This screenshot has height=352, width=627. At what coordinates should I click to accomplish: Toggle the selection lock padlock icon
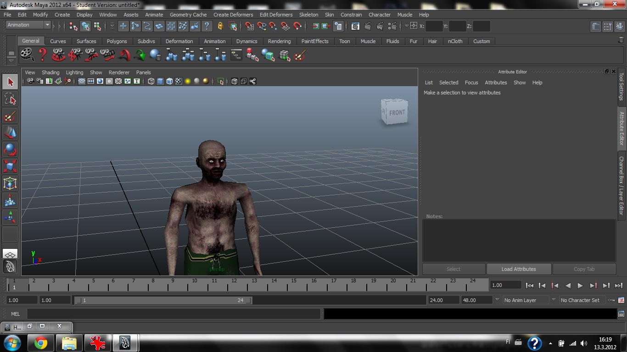point(220,26)
